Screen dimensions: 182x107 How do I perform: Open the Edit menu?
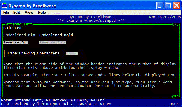[17, 13]
